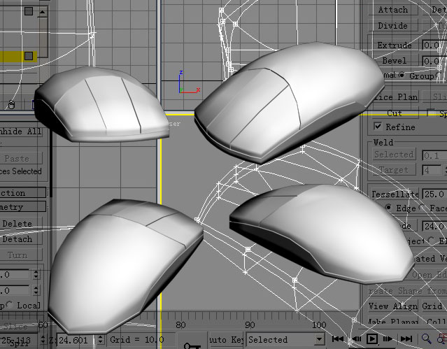The height and width of the screenshot is (349, 447).
Task: Toggle the Refine checkbox
Action: pyautogui.click(x=378, y=127)
